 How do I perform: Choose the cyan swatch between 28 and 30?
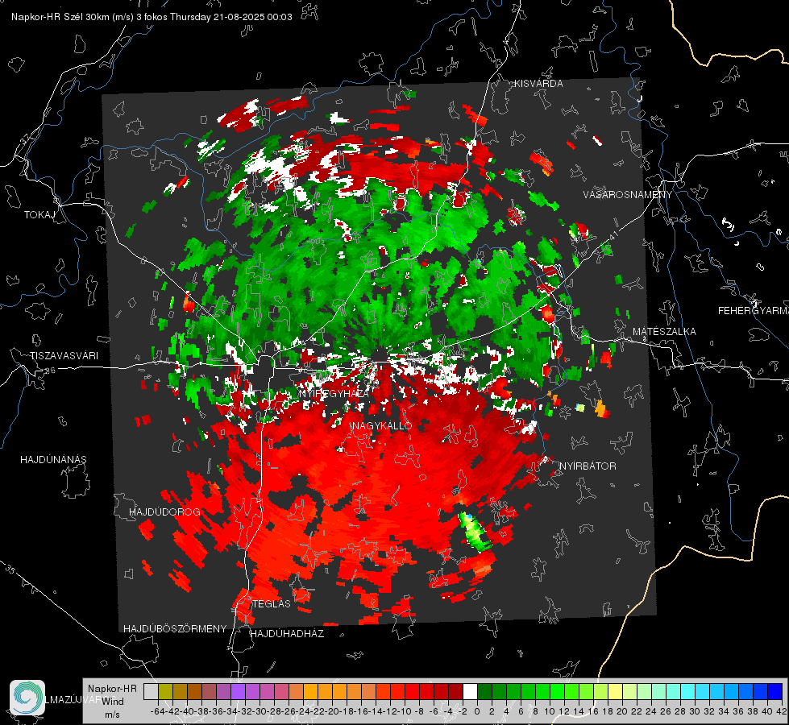(688, 691)
